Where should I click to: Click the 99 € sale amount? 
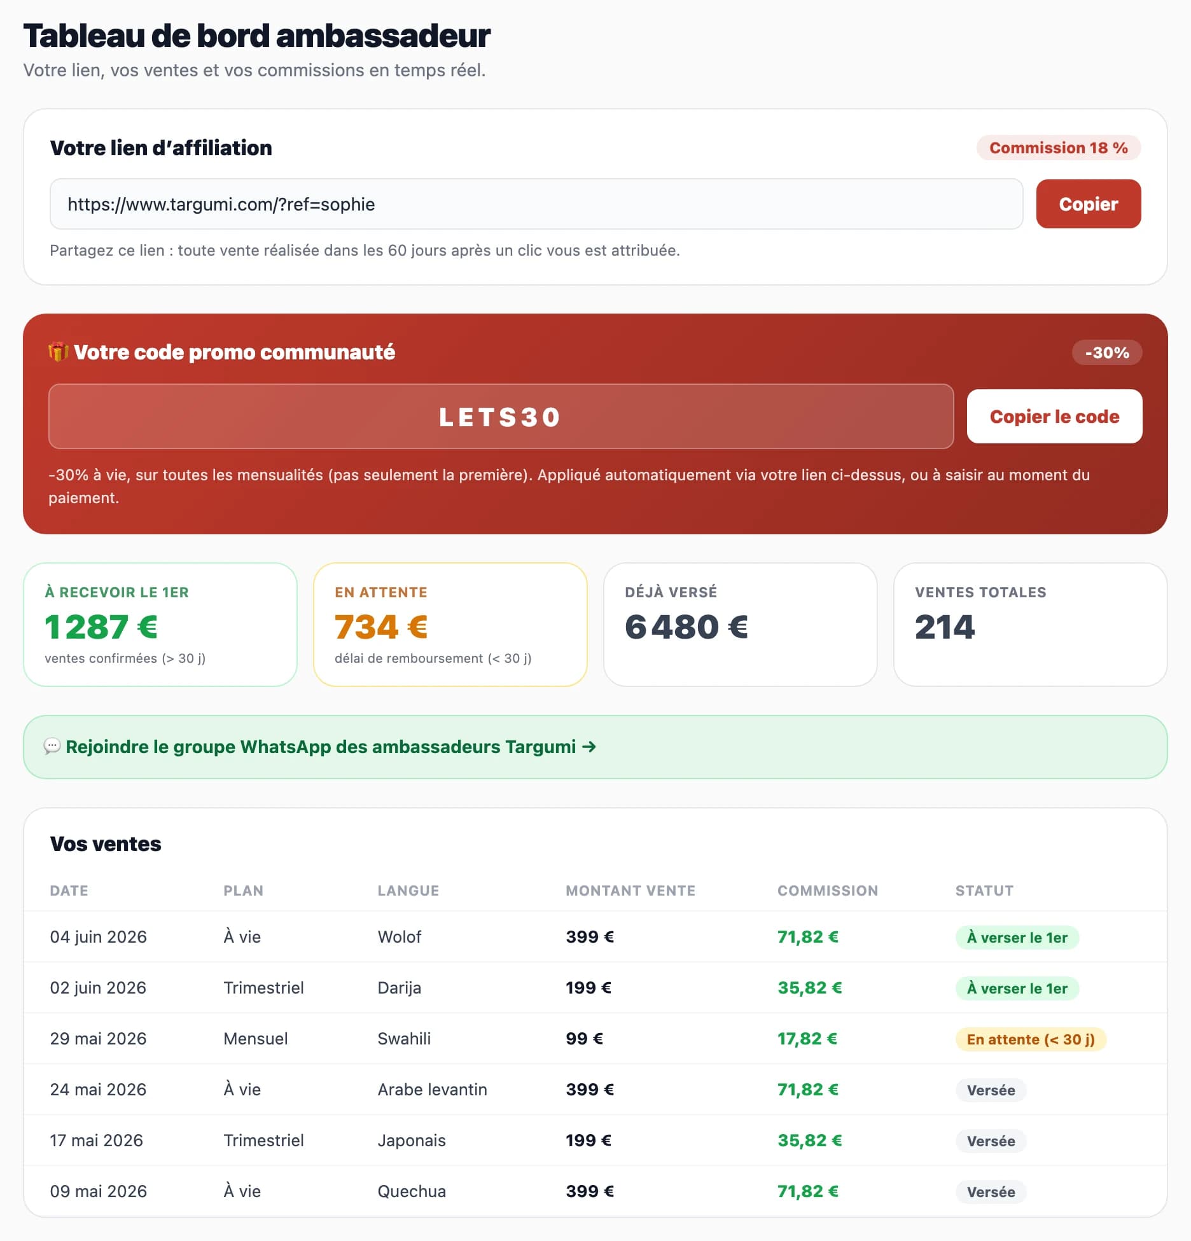pos(585,1039)
